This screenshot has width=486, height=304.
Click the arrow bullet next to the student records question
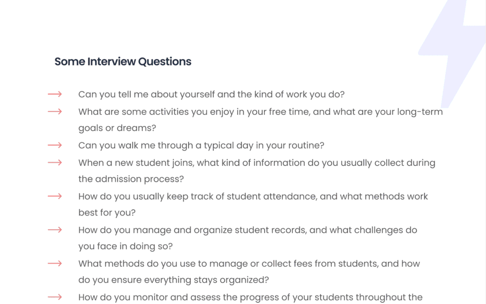[55, 230]
